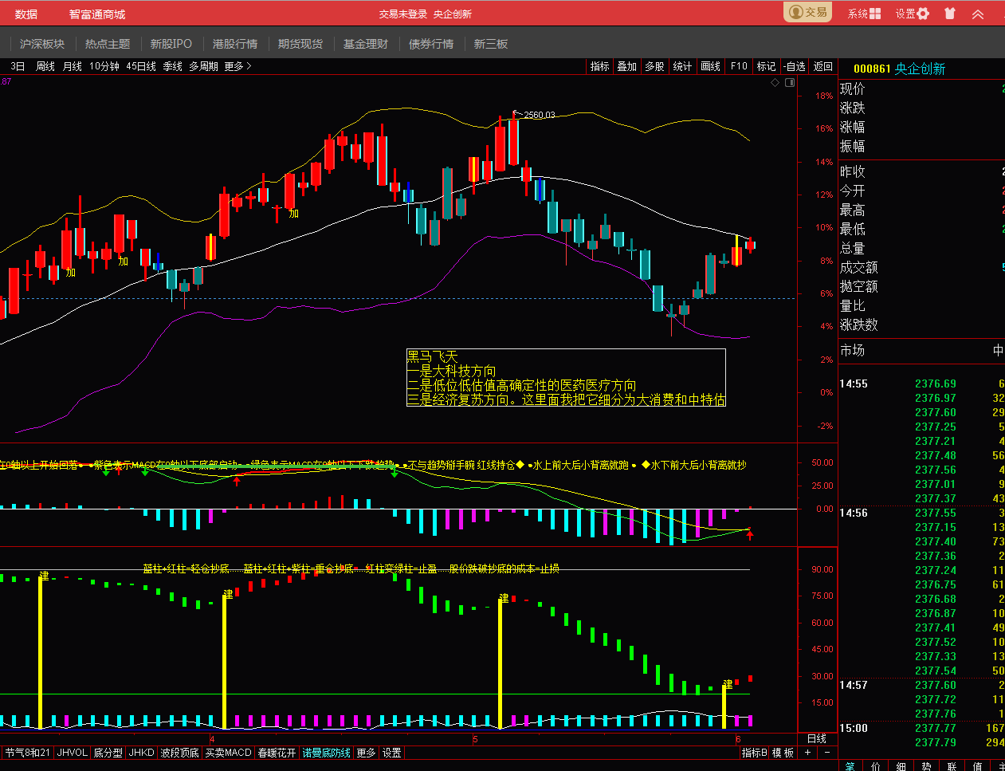The width and height of the screenshot is (1005, 771).
Task: Select the 周线 weekly period
Action: [45, 66]
